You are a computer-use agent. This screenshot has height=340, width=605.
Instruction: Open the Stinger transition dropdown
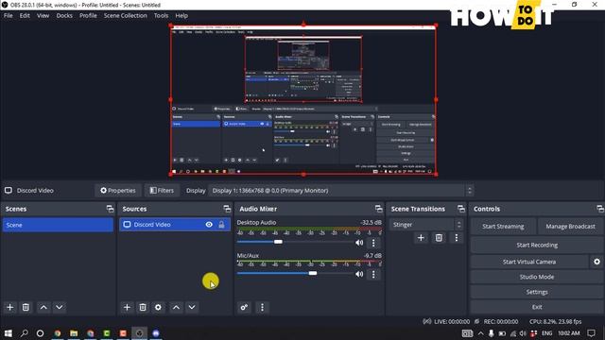click(425, 225)
